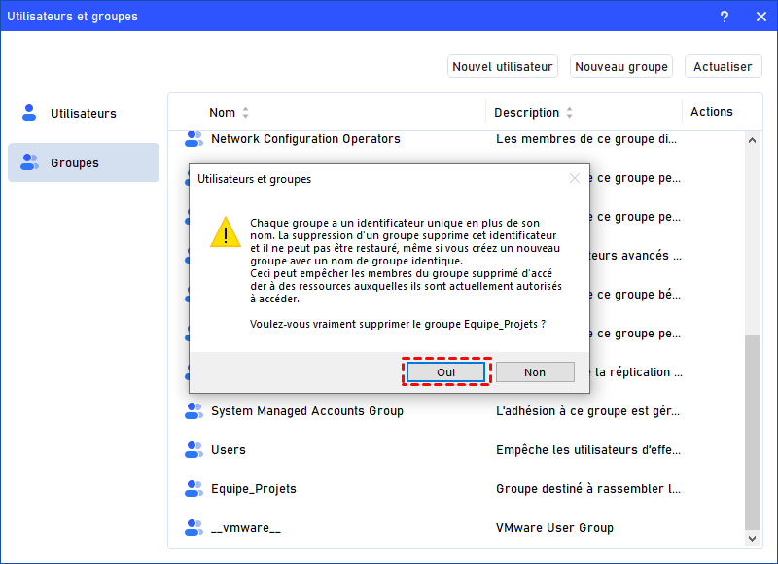Open the Utilisateurs section in sidebar

coord(84,113)
